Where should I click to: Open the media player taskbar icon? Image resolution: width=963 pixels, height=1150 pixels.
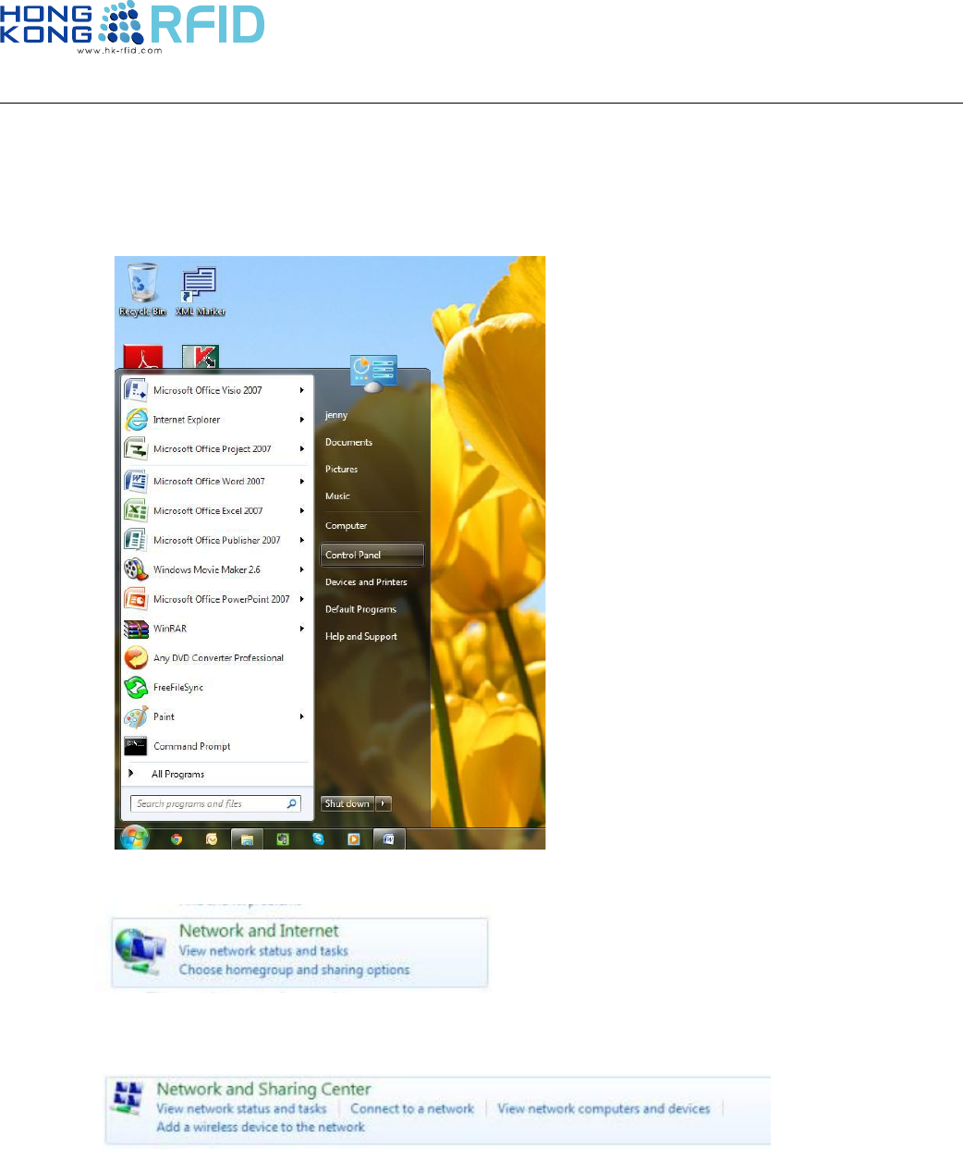tap(353, 839)
